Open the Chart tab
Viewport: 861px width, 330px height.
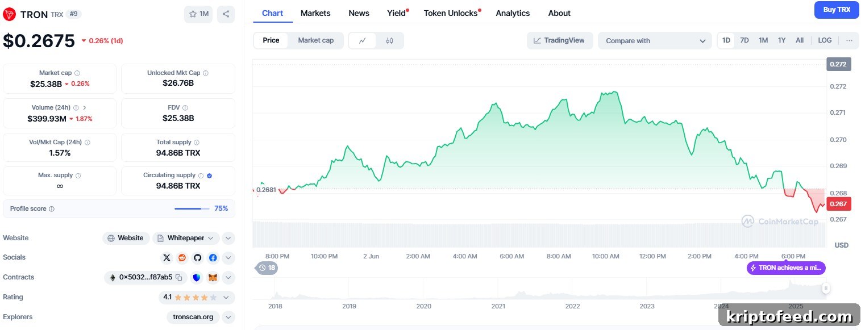point(273,13)
